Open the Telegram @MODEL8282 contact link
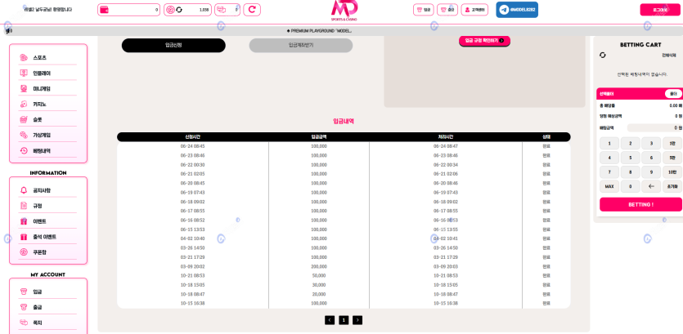Viewport: 683px width, 334px height. (x=517, y=10)
